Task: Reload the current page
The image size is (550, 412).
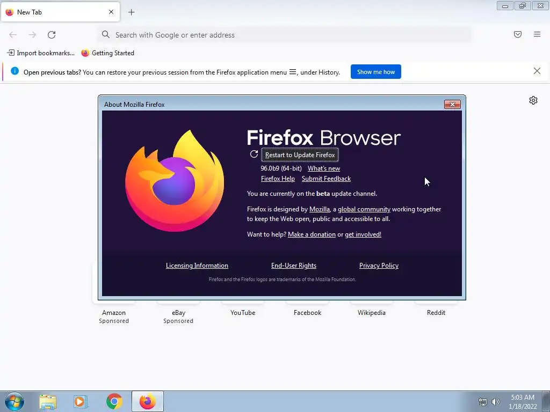Action: coord(52,35)
